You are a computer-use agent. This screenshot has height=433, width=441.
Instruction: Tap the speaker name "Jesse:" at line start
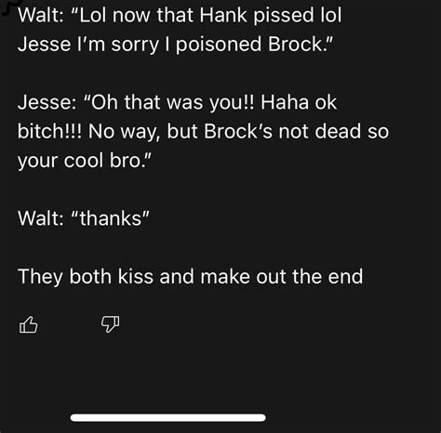(x=47, y=102)
